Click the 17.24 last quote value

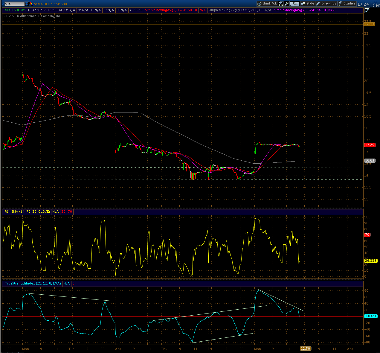pyautogui.click(x=363, y=4)
